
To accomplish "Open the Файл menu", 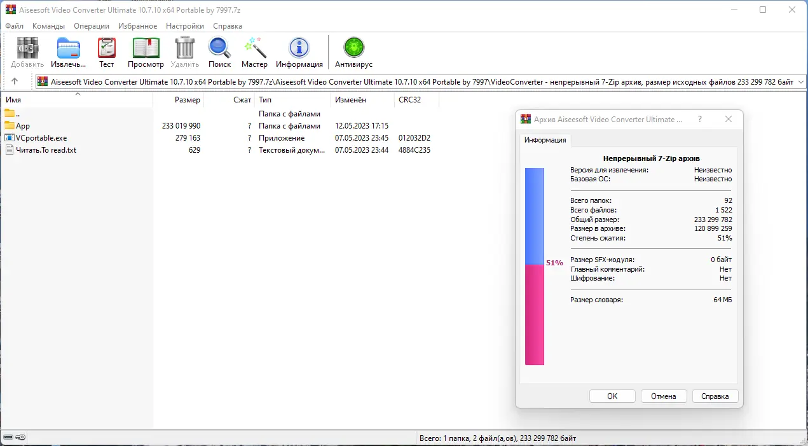I will pos(14,26).
